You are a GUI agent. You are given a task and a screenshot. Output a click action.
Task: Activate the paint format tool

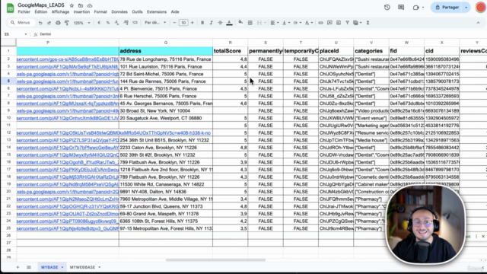tap(67, 23)
